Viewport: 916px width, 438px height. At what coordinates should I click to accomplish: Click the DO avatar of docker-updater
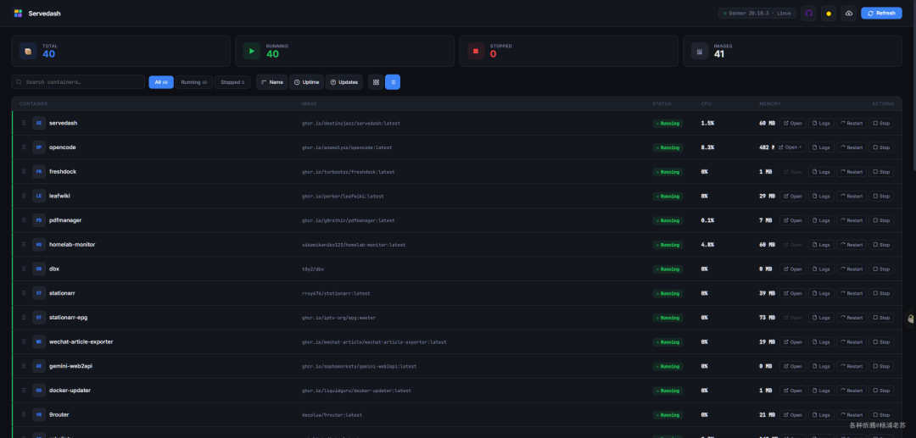pos(38,391)
